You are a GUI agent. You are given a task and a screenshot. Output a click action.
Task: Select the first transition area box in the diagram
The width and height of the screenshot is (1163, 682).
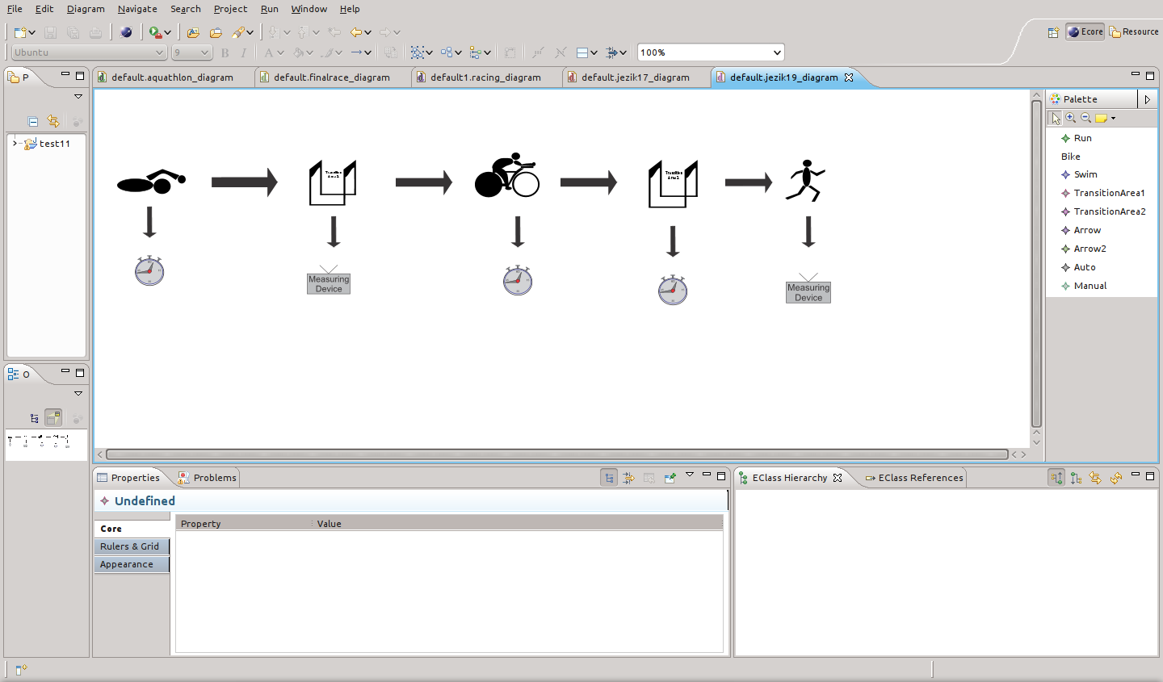click(x=333, y=182)
